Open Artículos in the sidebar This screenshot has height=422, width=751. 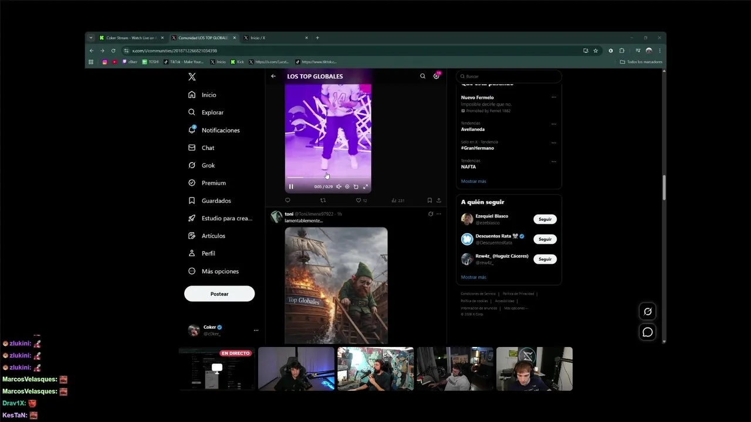point(207,236)
